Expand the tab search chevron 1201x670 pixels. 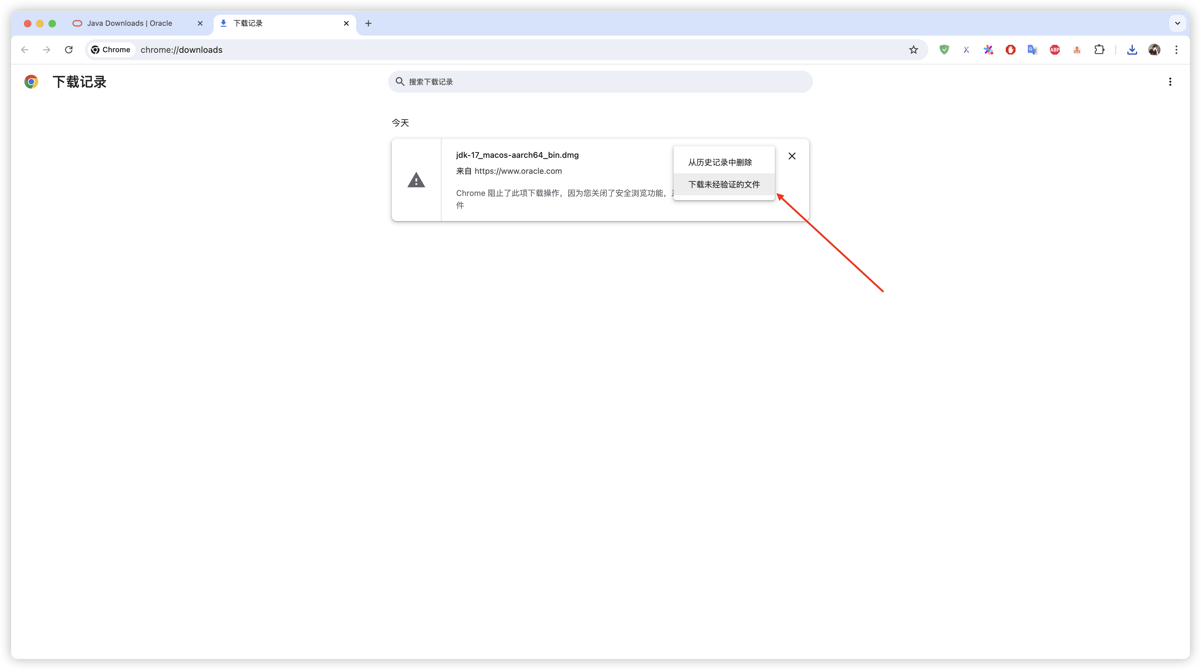tap(1177, 23)
